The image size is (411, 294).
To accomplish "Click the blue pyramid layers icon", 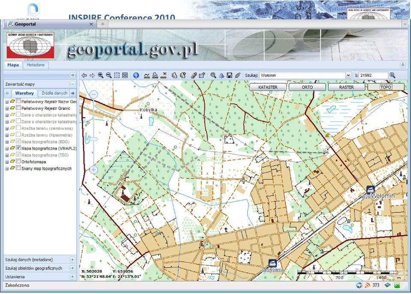I will point(222,75).
